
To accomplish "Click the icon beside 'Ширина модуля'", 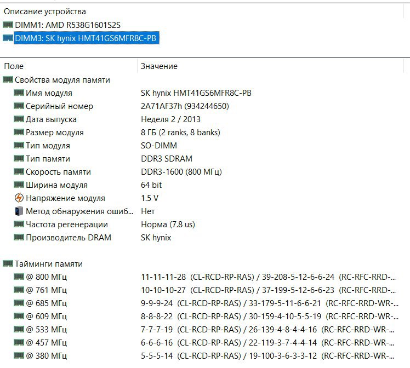I will coord(19,185).
